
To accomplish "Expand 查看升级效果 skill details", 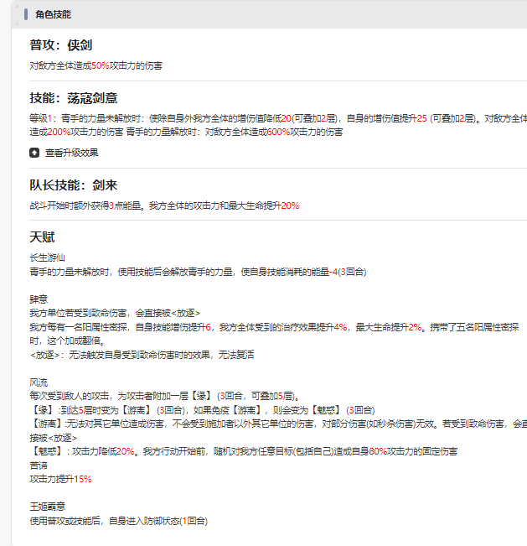I will pyautogui.click(x=72, y=153).
